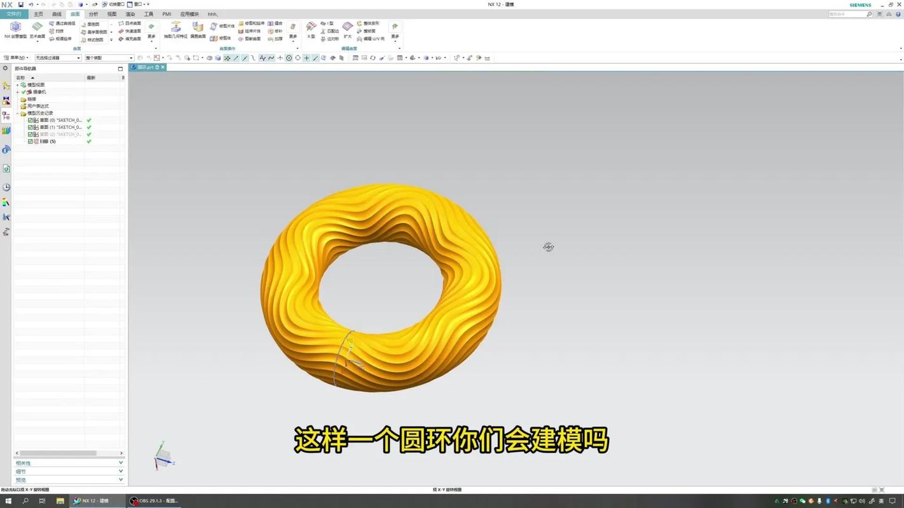Image resolution: width=904 pixels, height=508 pixels.
Task: Select the X型 surface editing tool
Action: coord(311,28)
